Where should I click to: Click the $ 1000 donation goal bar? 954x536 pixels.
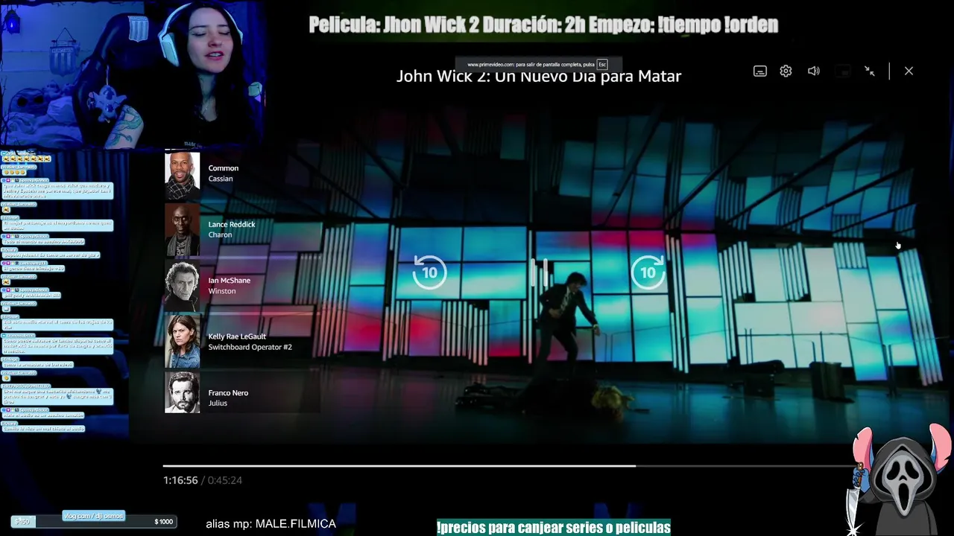coord(94,521)
